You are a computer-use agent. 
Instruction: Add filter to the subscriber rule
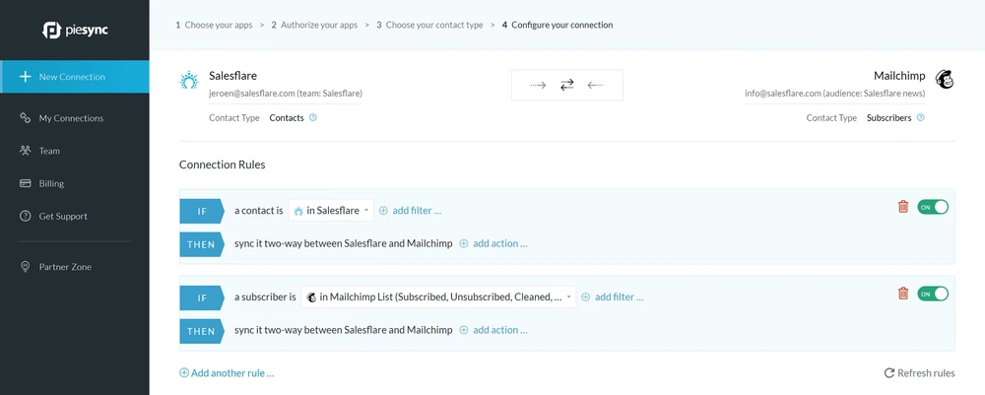pyautogui.click(x=613, y=297)
